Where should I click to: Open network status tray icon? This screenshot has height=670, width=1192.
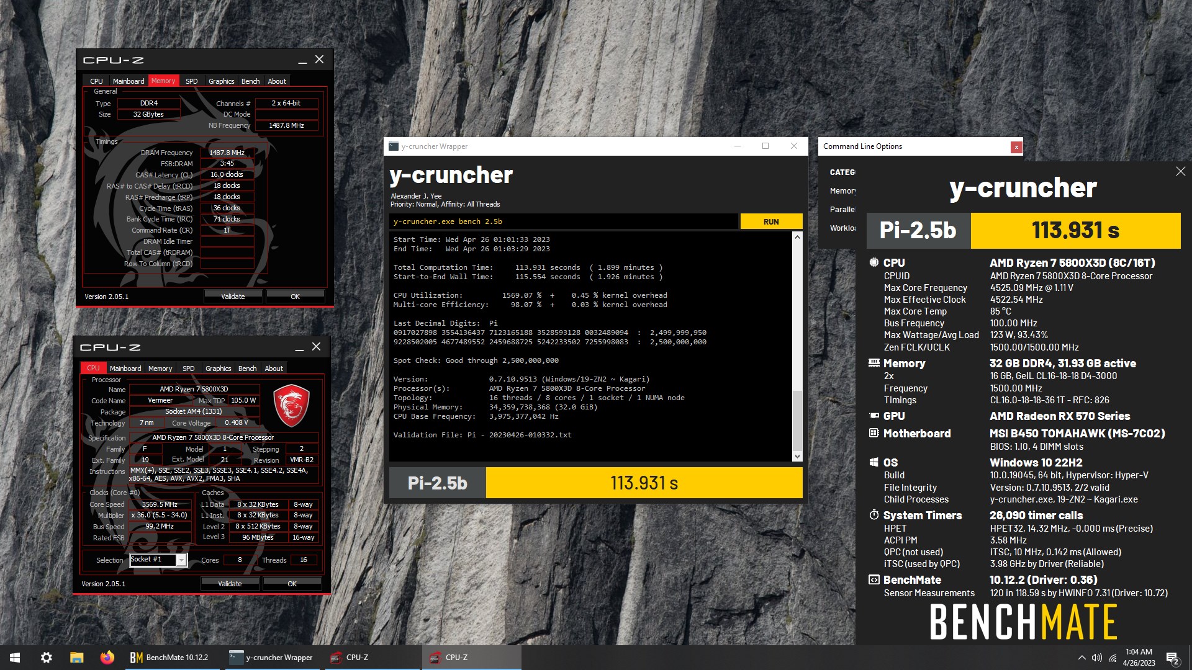pos(1113,658)
